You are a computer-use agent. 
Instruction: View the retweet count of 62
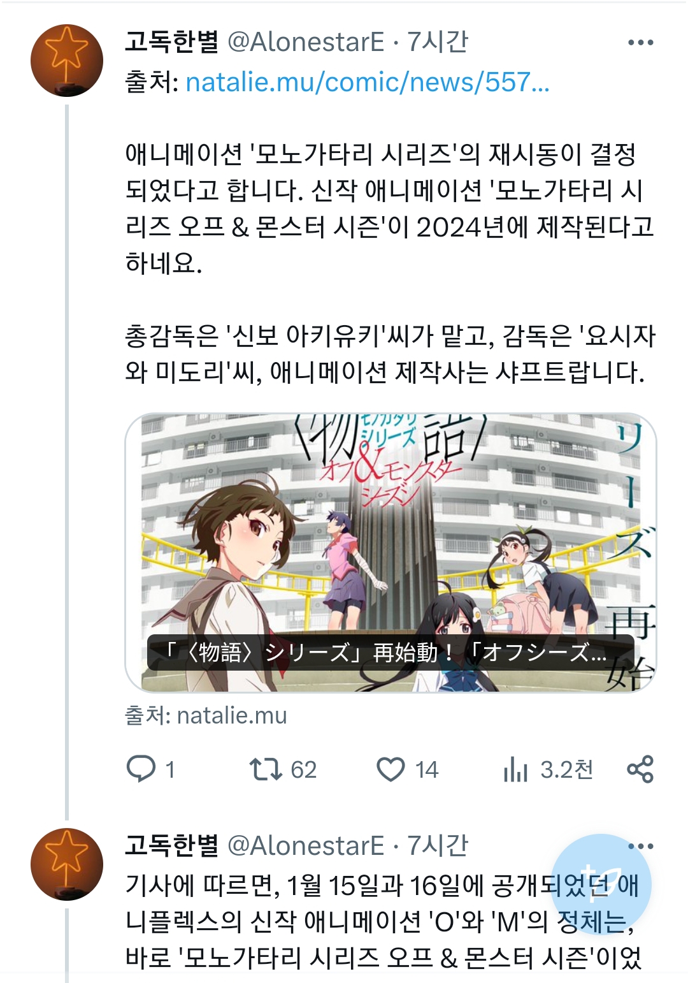pyautogui.click(x=303, y=769)
